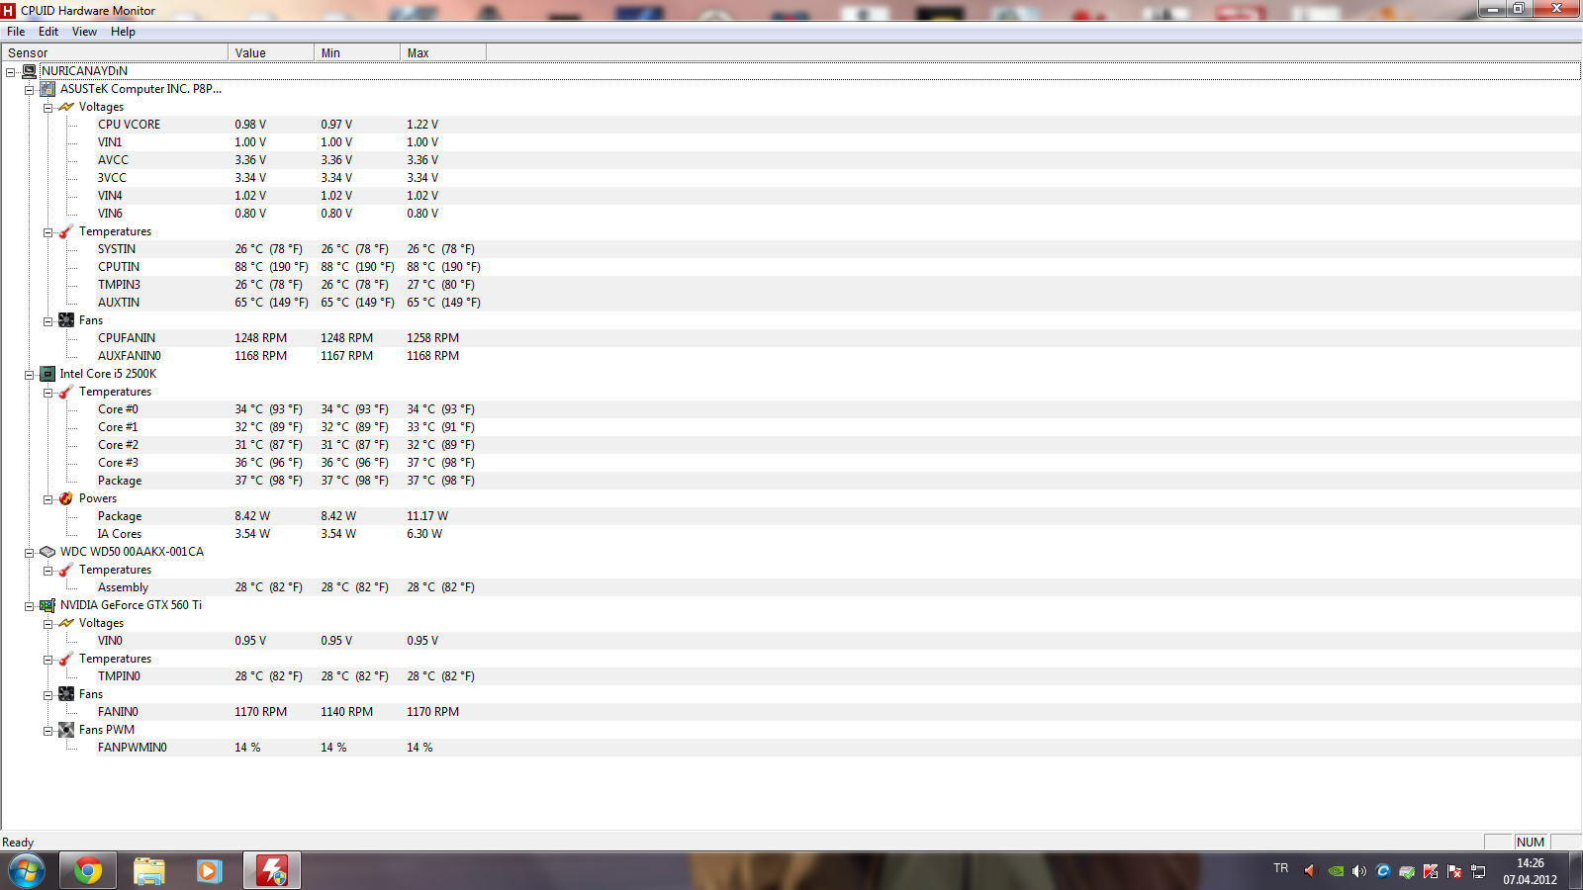
Task: Open Windows Explorer from the taskbar
Action: pyautogui.click(x=149, y=871)
